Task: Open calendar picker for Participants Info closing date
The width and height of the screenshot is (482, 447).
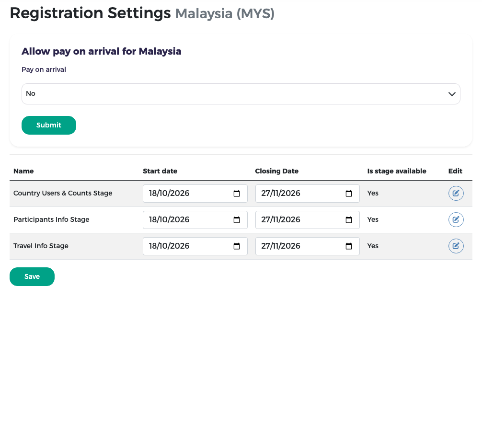Action: pos(349,220)
